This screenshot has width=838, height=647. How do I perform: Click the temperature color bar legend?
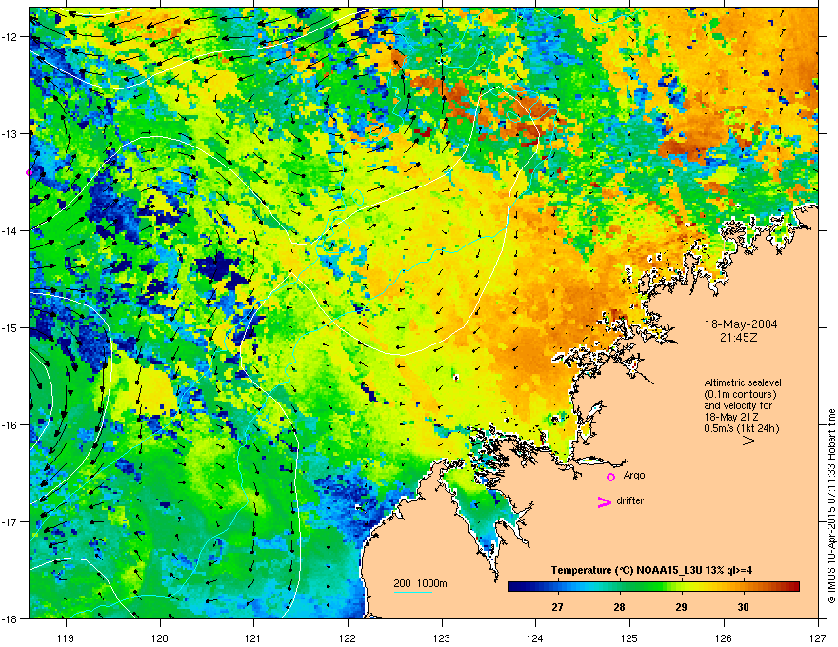tap(653, 587)
